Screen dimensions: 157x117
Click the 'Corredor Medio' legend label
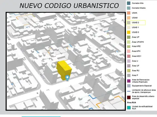pyautogui.click(x=139, y=8)
